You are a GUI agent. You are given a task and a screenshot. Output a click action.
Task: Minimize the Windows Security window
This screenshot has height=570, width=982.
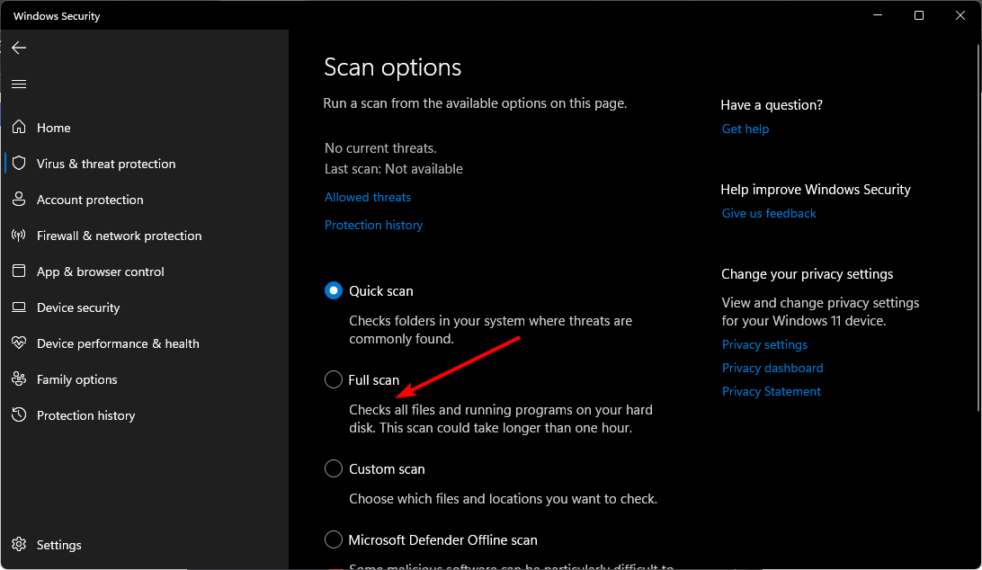[878, 15]
